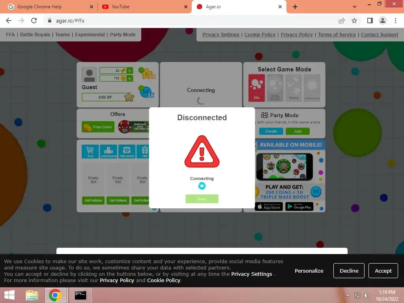Image resolution: width=404 pixels, height=303 pixels.
Task: Close the YouTube tab
Action: [x=186, y=7]
